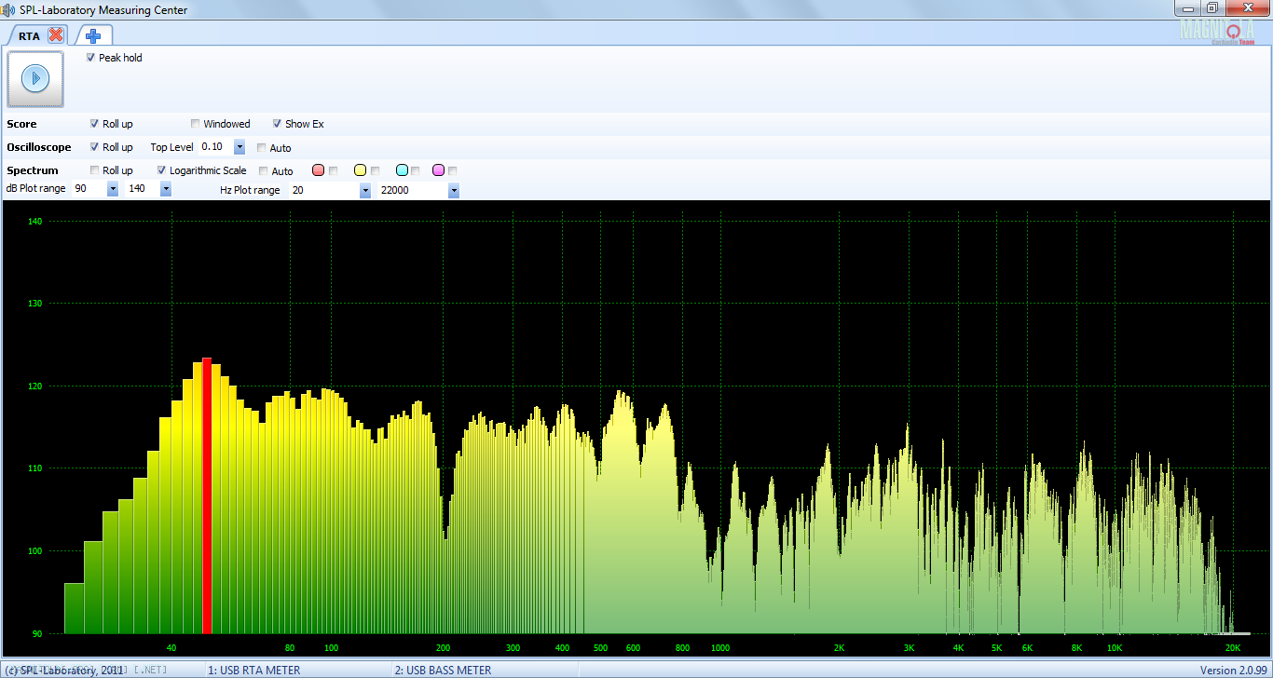Click the yellow spectrum color swatch

click(x=360, y=170)
